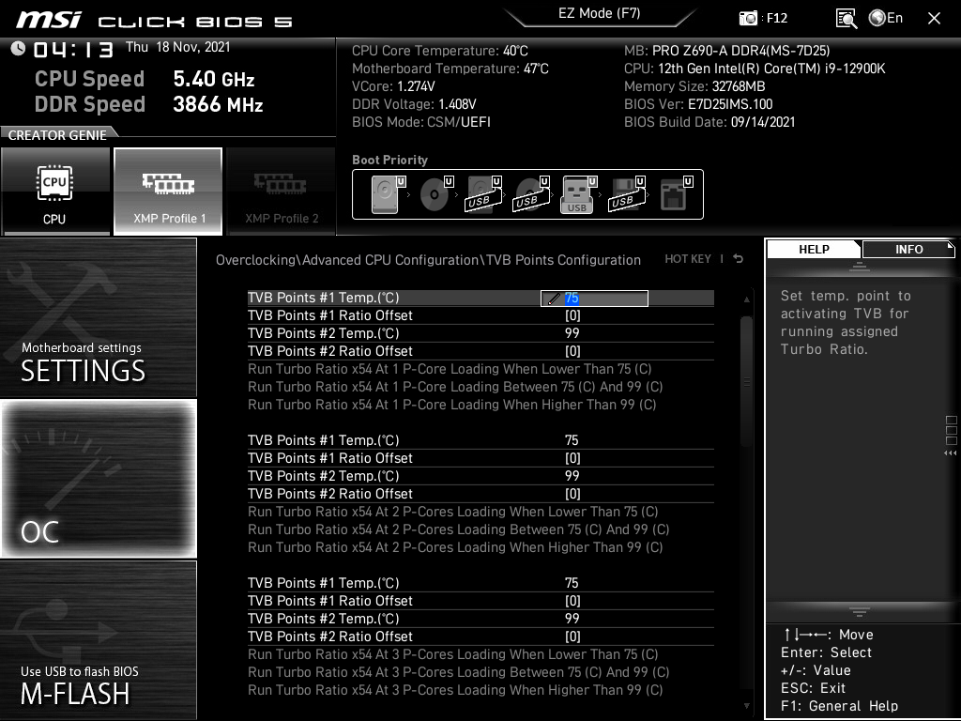Switch to the HELP tab

pos(814,249)
